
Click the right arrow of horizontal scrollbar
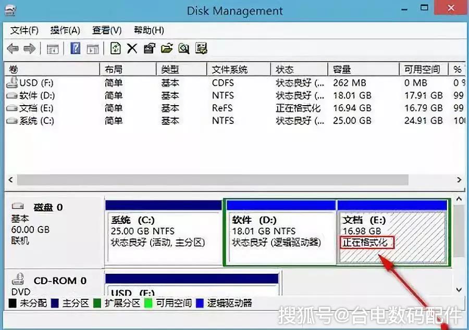pyautogui.click(x=459, y=180)
